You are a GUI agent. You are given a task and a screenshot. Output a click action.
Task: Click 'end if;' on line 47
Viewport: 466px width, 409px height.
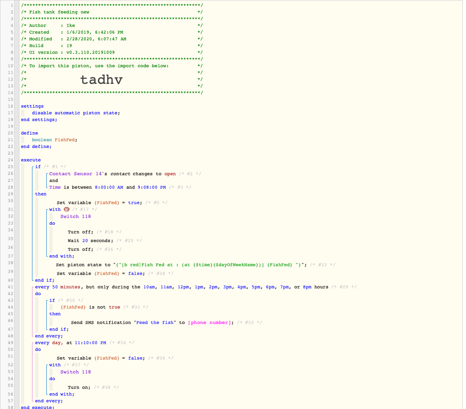click(x=59, y=329)
